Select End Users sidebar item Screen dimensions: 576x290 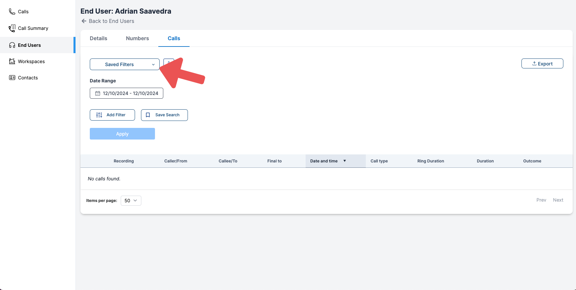coord(38,45)
